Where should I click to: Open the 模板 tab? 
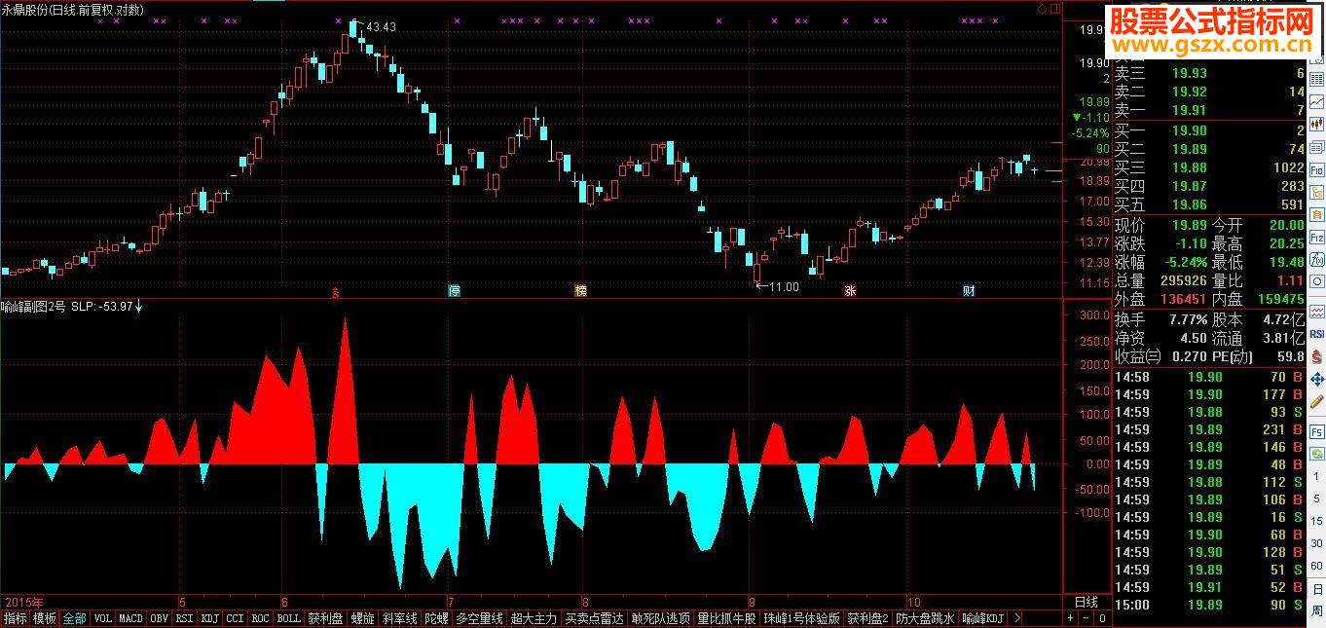[x=45, y=618]
